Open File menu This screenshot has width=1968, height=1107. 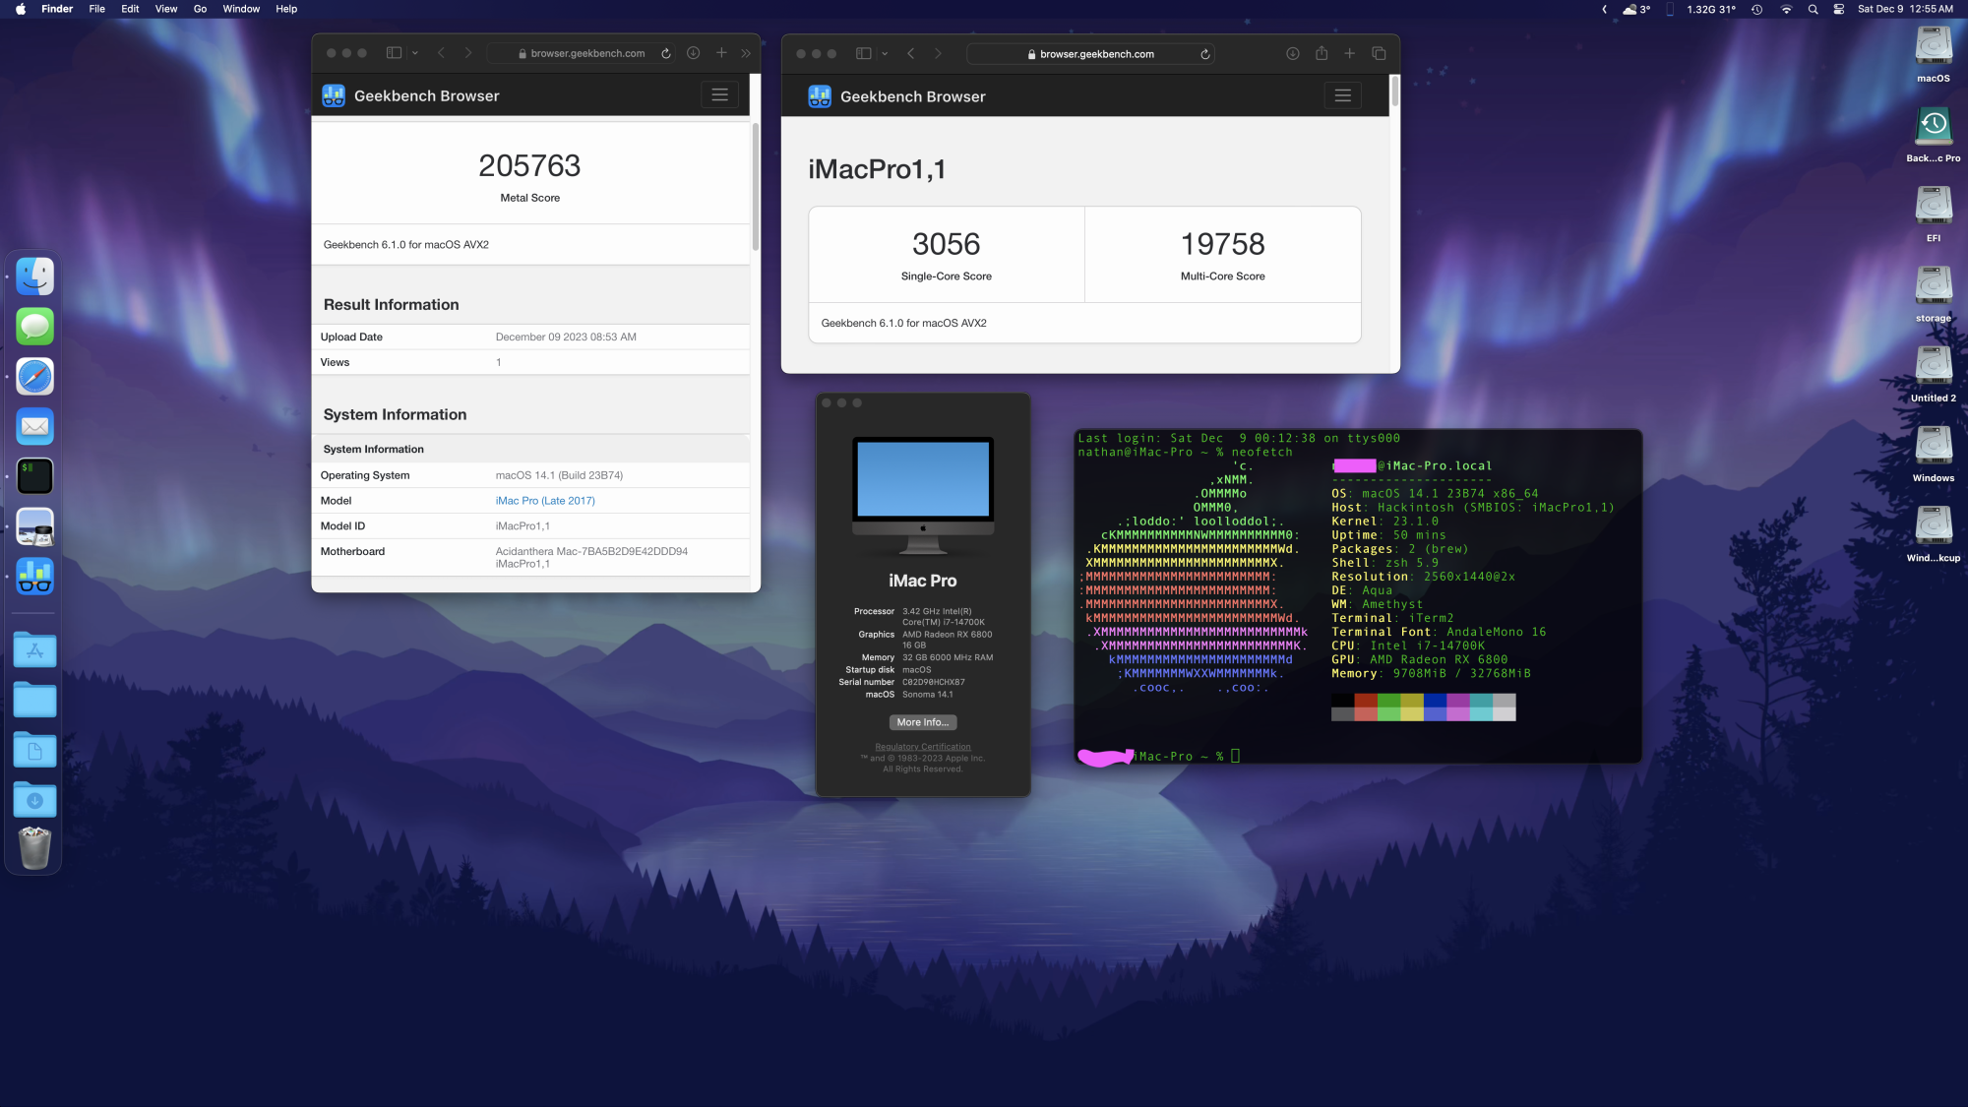pos(97,9)
